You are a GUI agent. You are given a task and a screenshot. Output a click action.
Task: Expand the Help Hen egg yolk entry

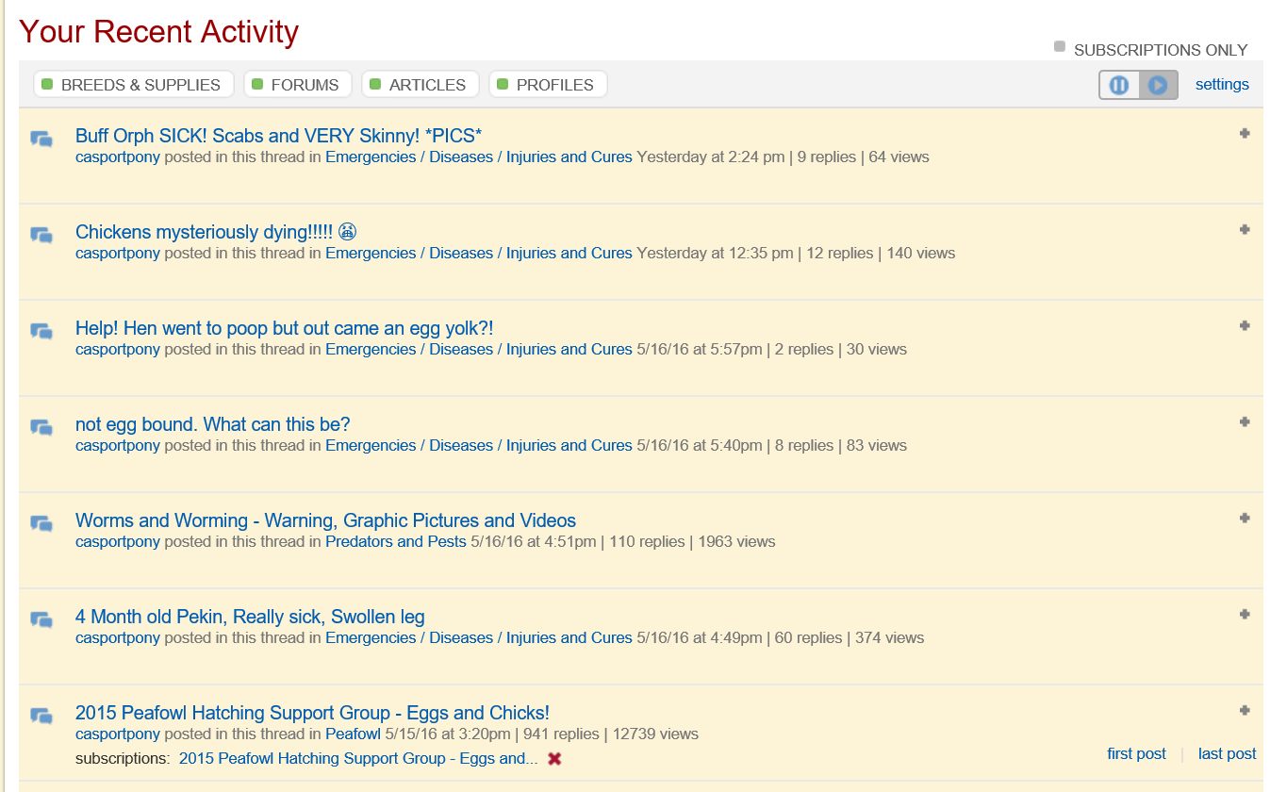click(x=1245, y=326)
